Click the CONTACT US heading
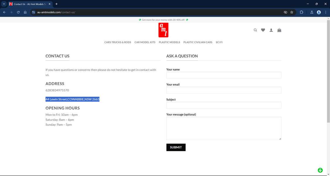330x176 pixels. (x=57, y=56)
